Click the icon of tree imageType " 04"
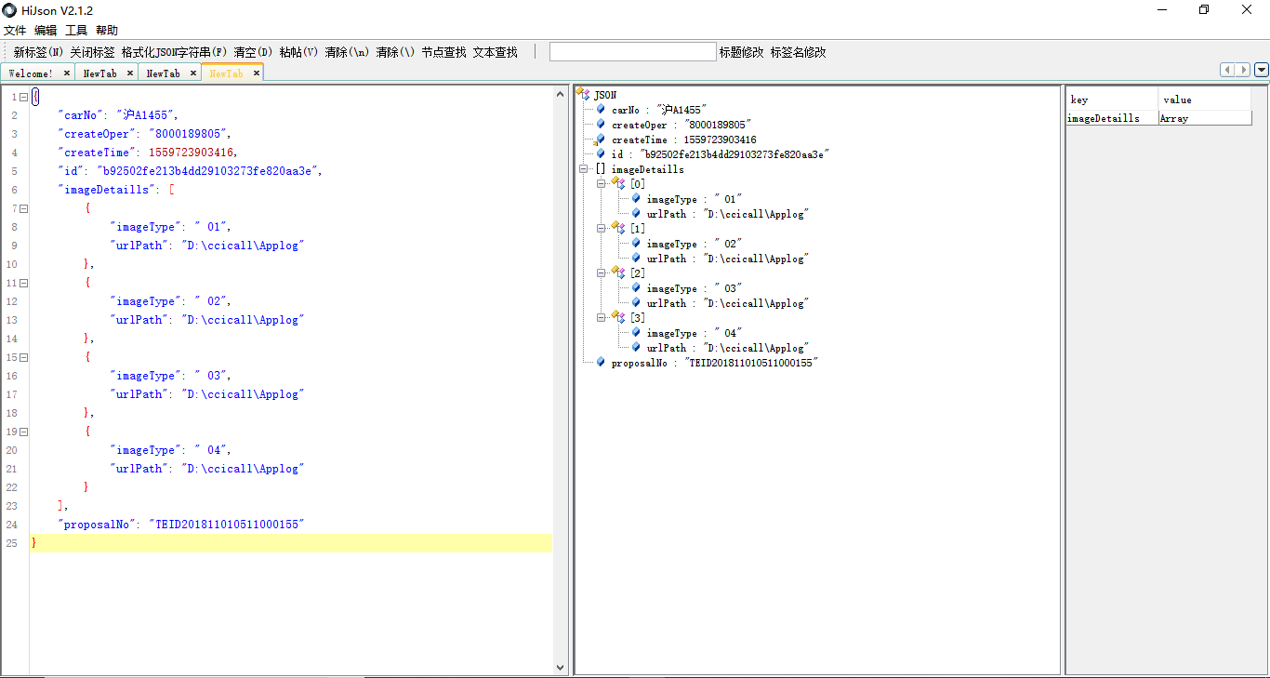Viewport: 1270px width, 678px height. coord(636,333)
